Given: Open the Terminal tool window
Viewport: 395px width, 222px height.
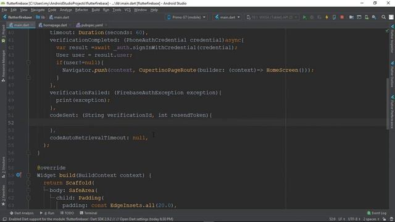Looking at the screenshot, I should 88,213.
